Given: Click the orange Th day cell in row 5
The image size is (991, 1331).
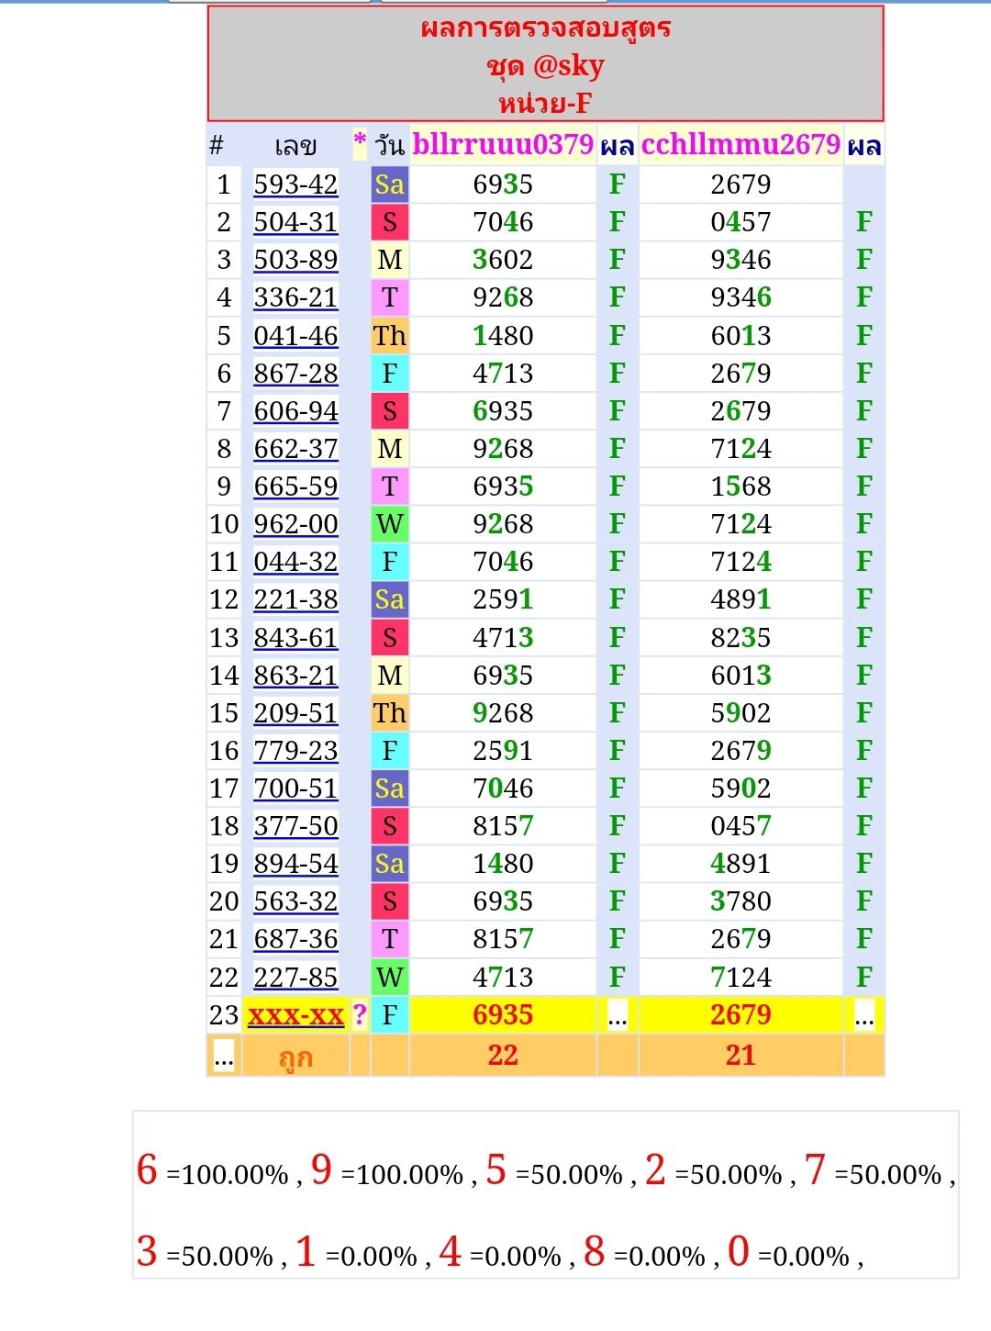Looking at the screenshot, I should click(x=389, y=336).
